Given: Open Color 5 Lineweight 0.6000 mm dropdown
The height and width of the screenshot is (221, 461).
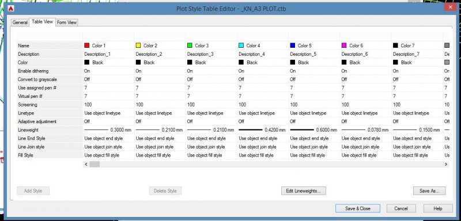Looking at the screenshot, I should [314, 130].
